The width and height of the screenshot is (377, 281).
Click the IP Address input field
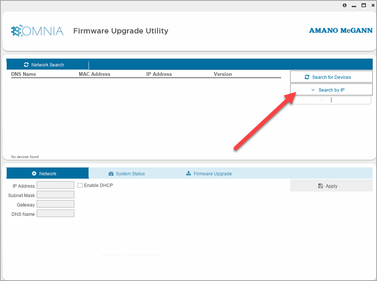click(56, 185)
